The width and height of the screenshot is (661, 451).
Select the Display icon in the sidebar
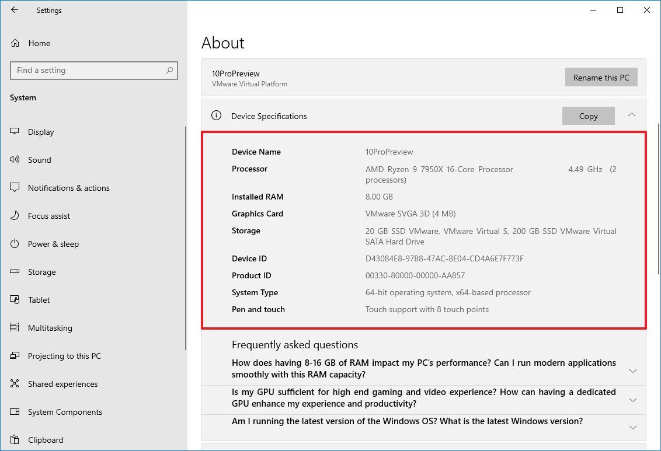click(14, 132)
